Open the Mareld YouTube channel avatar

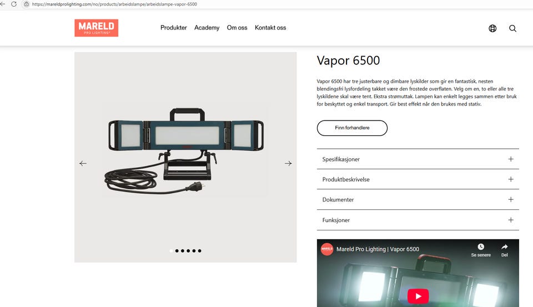click(x=327, y=249)
